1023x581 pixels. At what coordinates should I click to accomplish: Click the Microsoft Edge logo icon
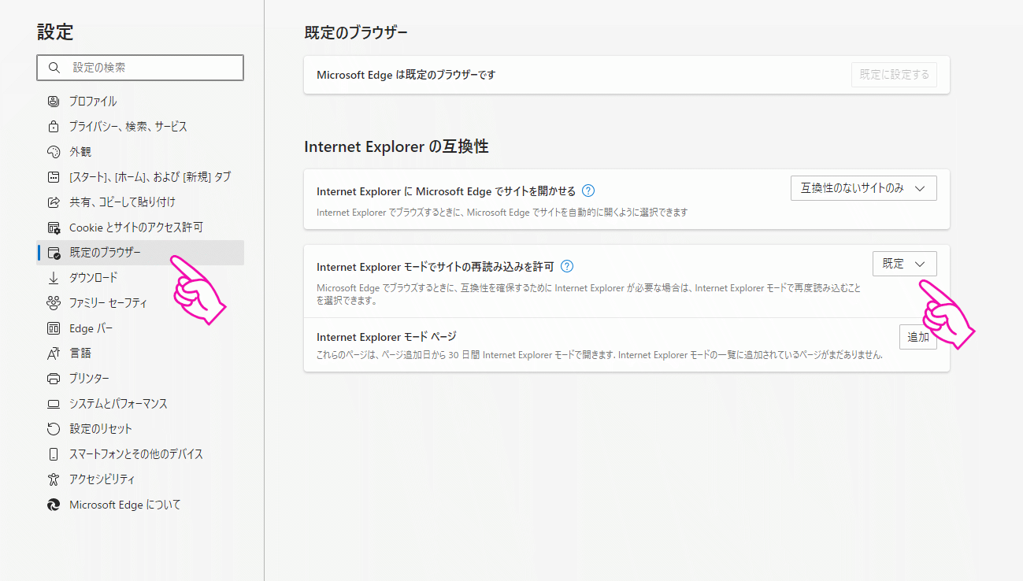(54, 505)
